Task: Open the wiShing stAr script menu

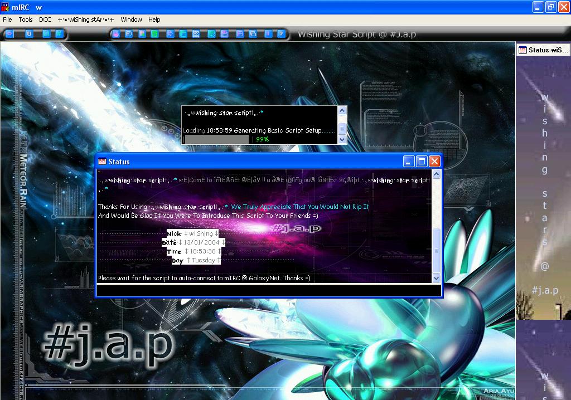Action: point(85,19)
